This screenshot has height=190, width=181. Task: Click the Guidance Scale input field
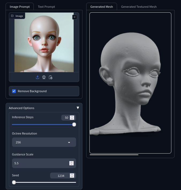44,163
